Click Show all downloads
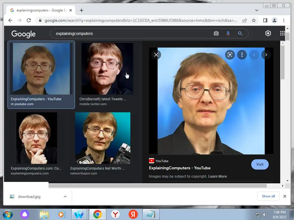294x220 pixels. 268,196
